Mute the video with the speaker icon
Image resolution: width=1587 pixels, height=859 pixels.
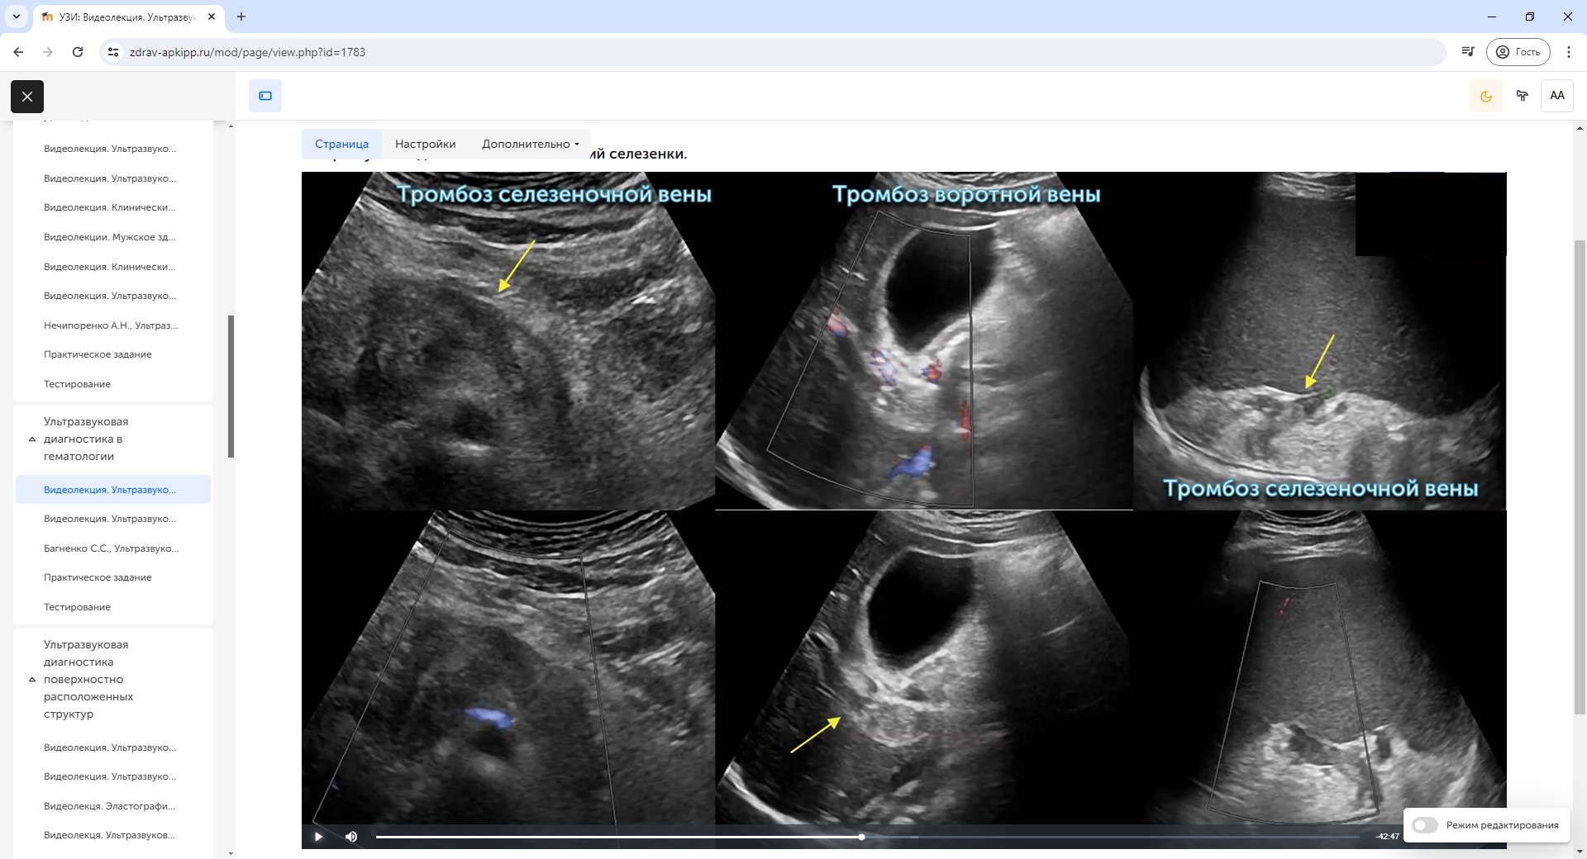click(x=351, y=837)
